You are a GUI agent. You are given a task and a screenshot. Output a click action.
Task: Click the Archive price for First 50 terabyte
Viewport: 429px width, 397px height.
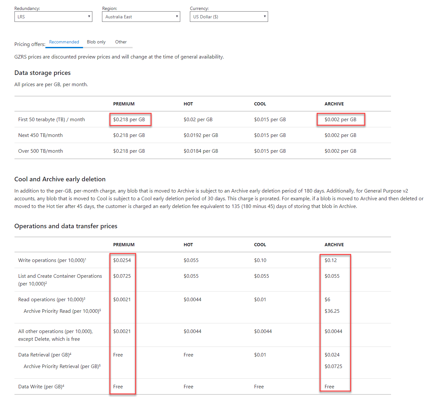(x=340, y=120)
